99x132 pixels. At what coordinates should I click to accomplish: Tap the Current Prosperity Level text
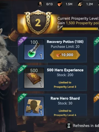click(78, 18)
